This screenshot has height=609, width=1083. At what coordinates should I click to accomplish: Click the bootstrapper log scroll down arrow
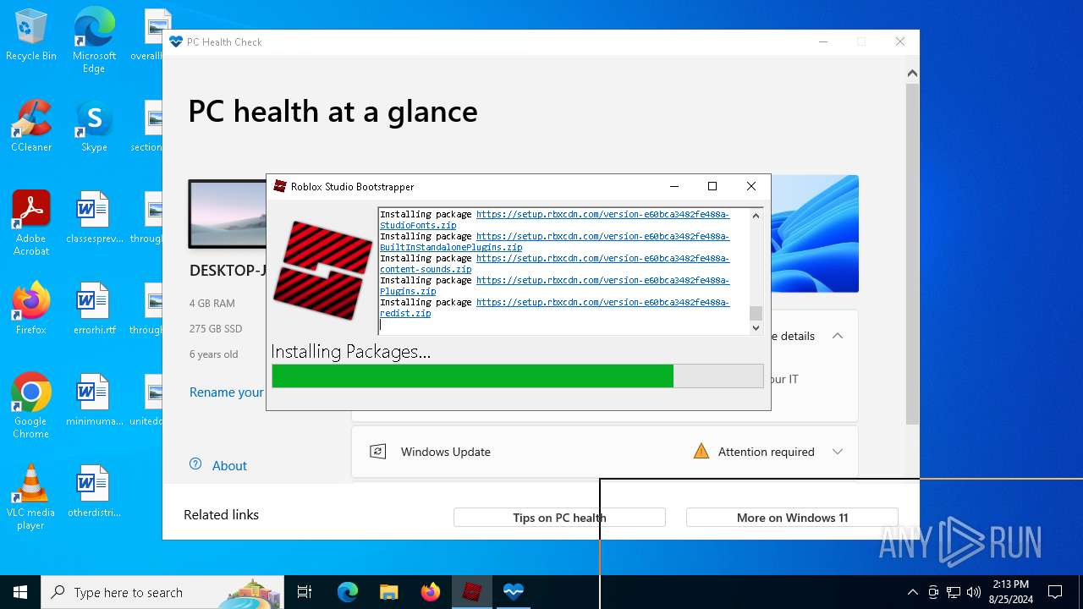(756, 327)
